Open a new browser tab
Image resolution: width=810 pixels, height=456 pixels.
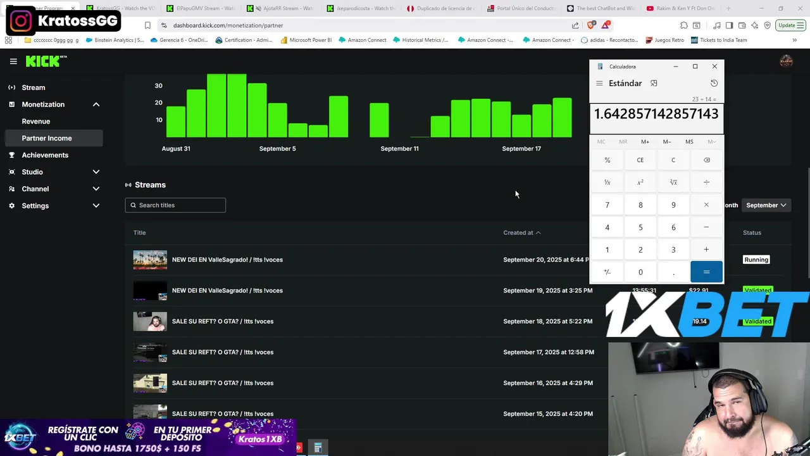[728, 8]
